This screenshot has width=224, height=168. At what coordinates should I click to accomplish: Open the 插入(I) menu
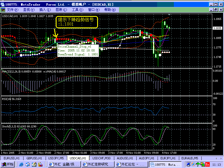[x=45, y=10]
